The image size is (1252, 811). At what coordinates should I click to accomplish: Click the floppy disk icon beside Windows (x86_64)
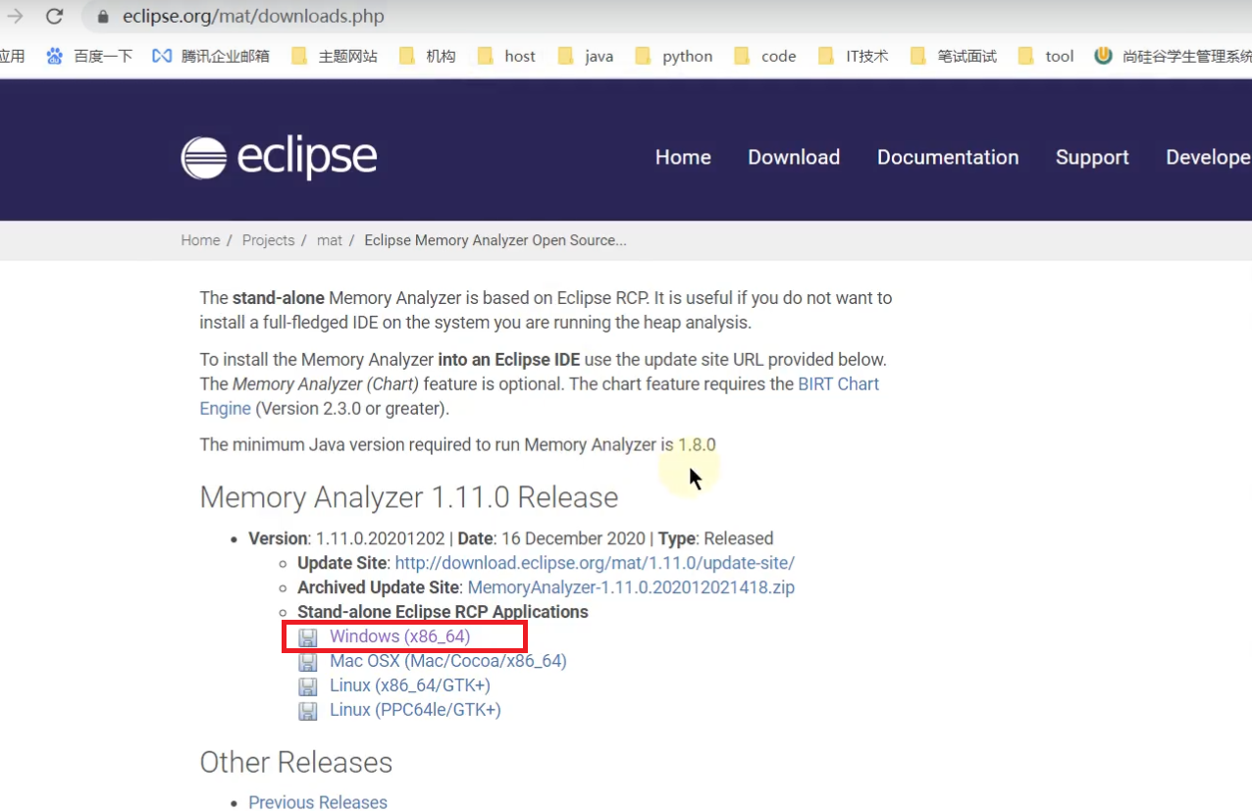[x=308, y=637]
